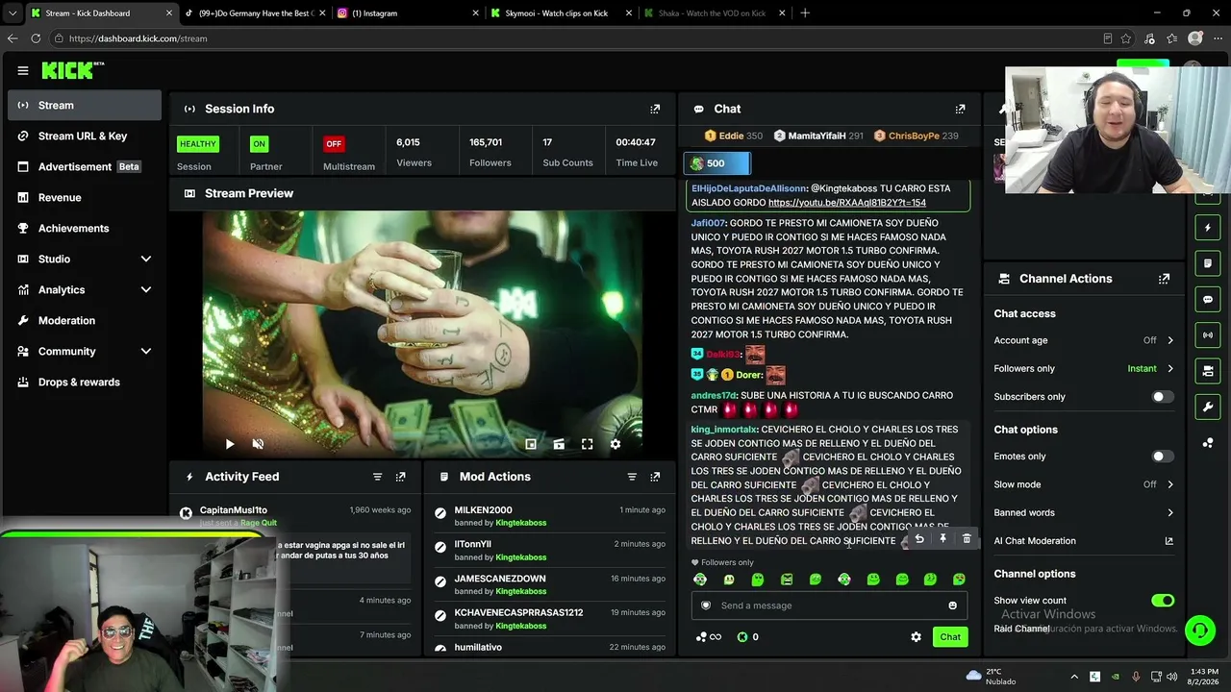Open Advertisement Beta page
Image resolution: width=1231 pixels, height=692 pixels.
pyautogui.click(x=85, y=167)
